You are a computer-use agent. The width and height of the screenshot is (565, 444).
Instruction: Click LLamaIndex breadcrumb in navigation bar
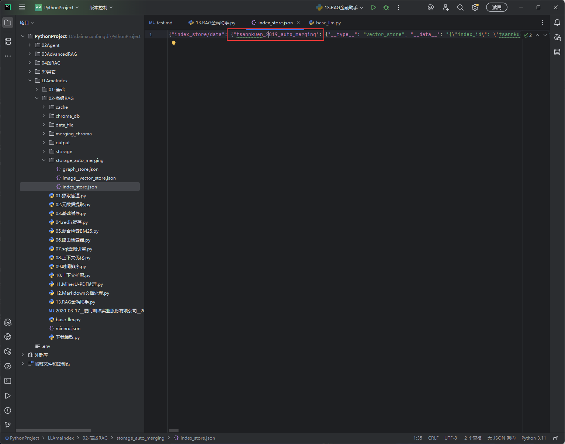tap(61, 438)
